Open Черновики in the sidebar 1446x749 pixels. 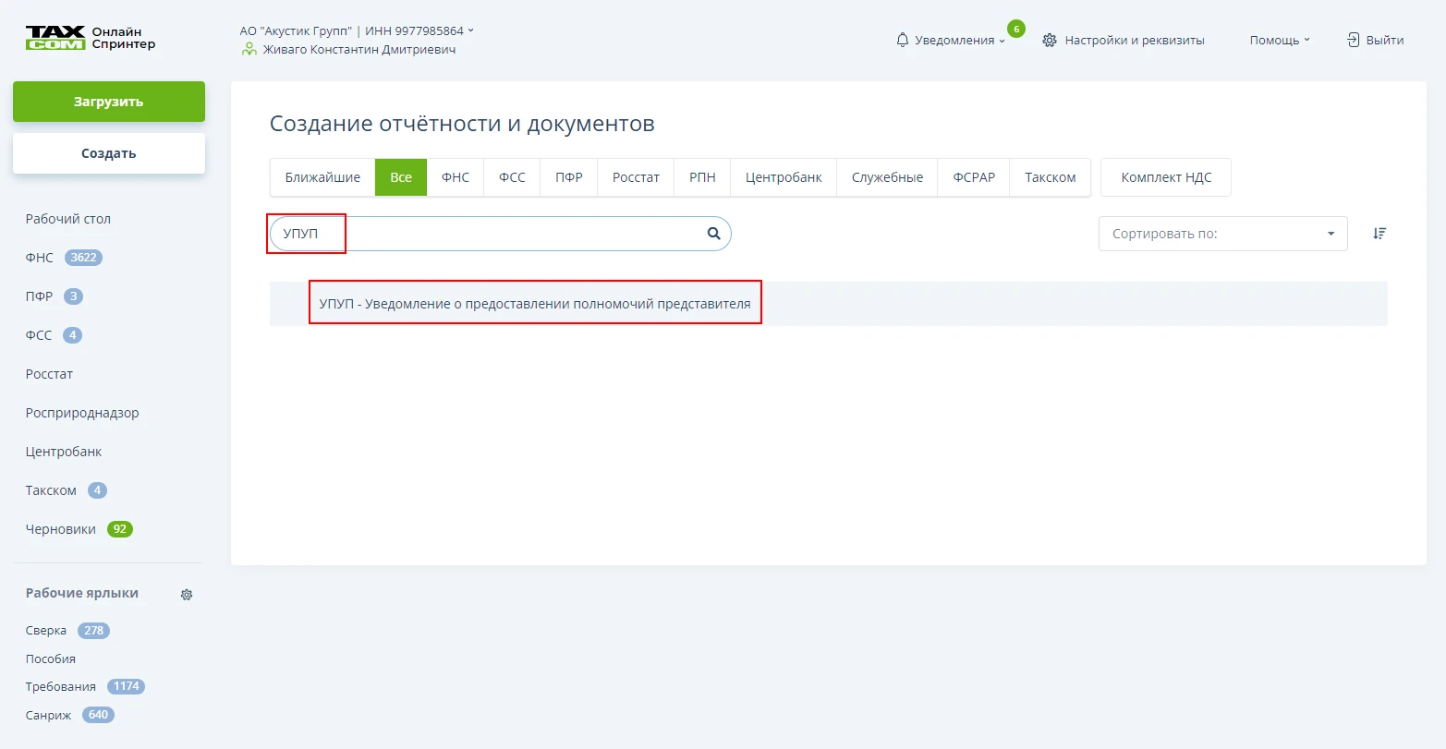coord(61,529)
